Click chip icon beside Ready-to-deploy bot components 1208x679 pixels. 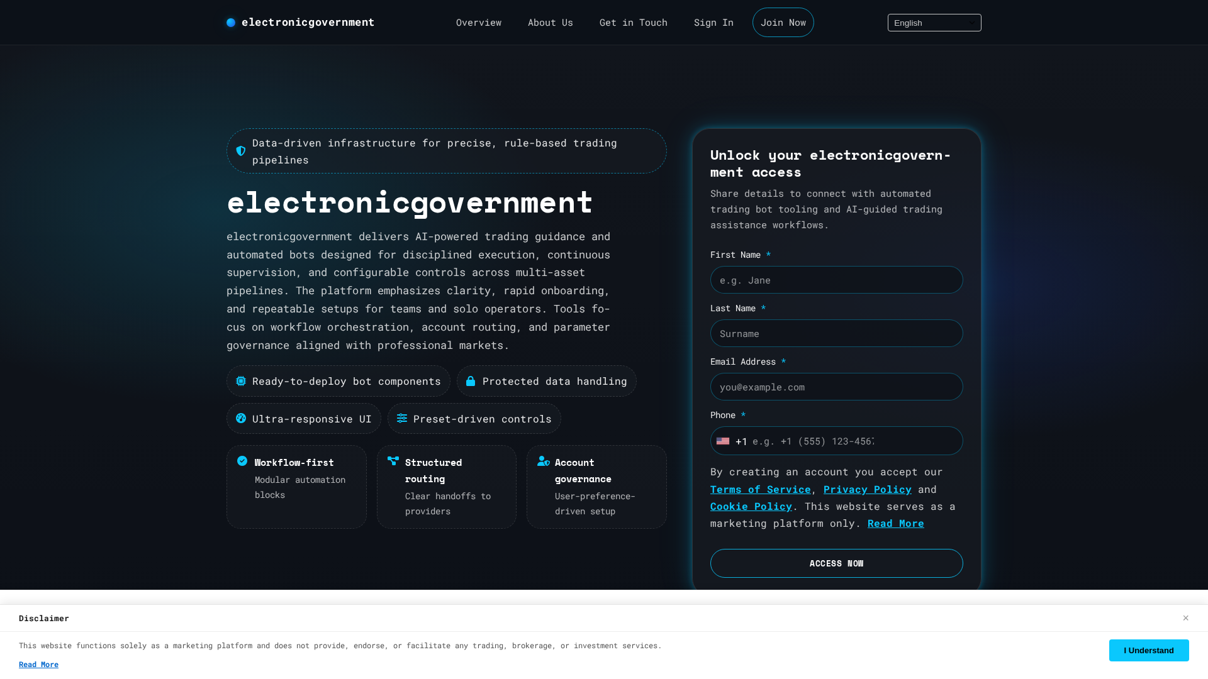pyautogui.click(x=241, y=381)
